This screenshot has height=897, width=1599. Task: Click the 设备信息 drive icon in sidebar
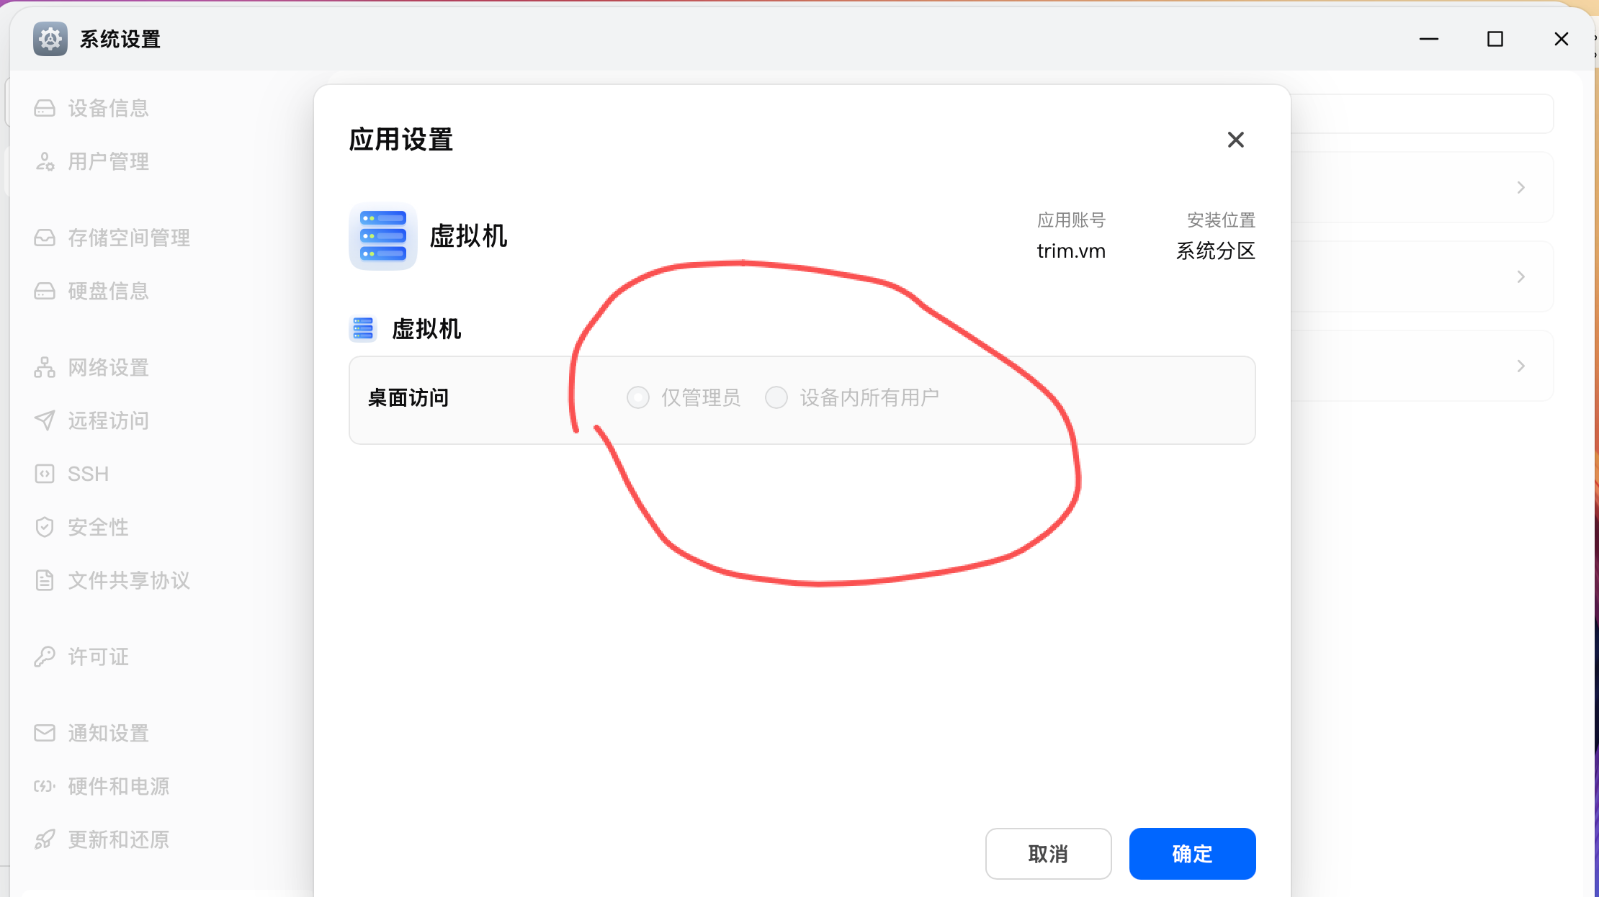(45, 109)
